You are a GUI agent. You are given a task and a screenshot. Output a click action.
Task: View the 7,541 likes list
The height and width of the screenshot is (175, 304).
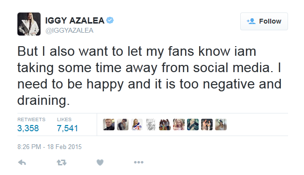[68, 128]
